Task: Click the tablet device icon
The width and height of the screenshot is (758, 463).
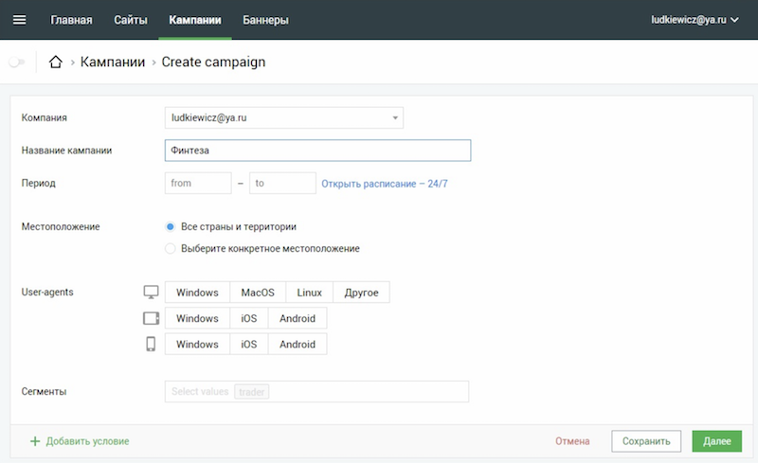Action: tap(151, 318)
